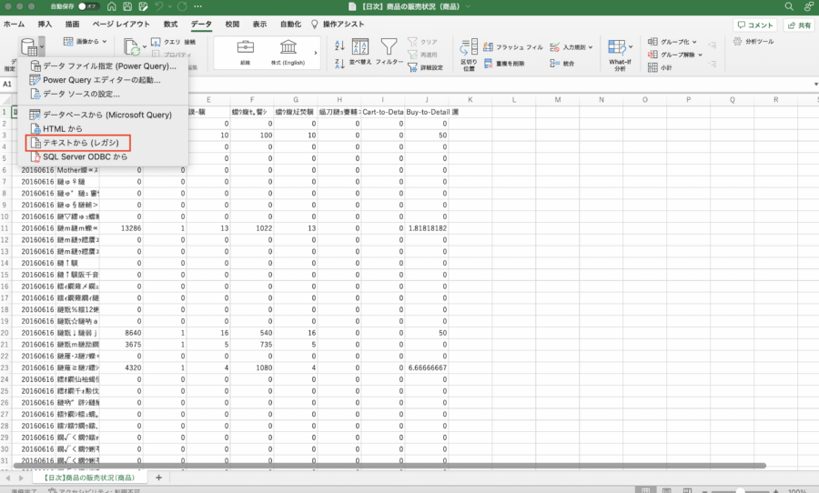Choose HTML から menu entry
Viewport: 819px width, 493px height.
point(103,128)
